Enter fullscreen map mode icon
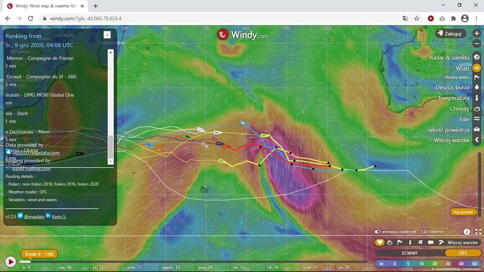Image resolution: width=484 pixels, height=272 pixels. click(478, 231)
